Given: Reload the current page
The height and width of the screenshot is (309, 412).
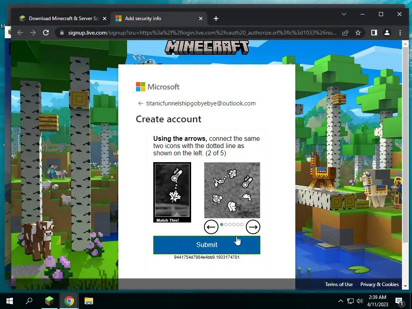Looking at the screenshot, I should tap(46, 33).
